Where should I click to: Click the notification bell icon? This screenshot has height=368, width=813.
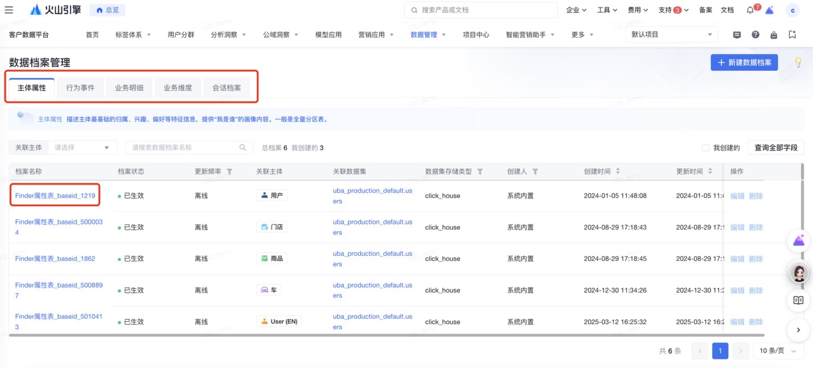(750, 10)
